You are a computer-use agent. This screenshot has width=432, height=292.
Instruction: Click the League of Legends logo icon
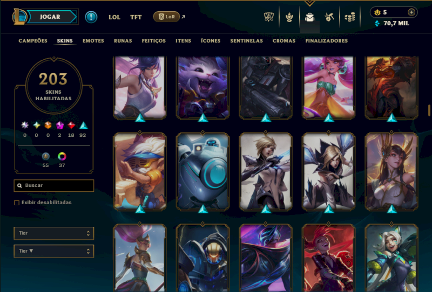pyautogui.click(x=19, y=17)
